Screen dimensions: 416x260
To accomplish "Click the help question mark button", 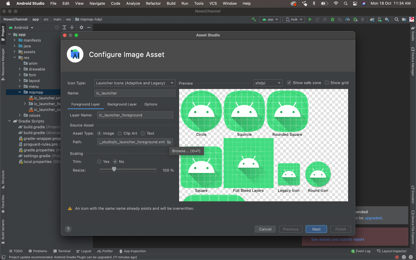I will (68, 229).
